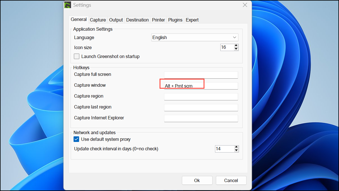Switch to the Expert tab

pos(192,20)
